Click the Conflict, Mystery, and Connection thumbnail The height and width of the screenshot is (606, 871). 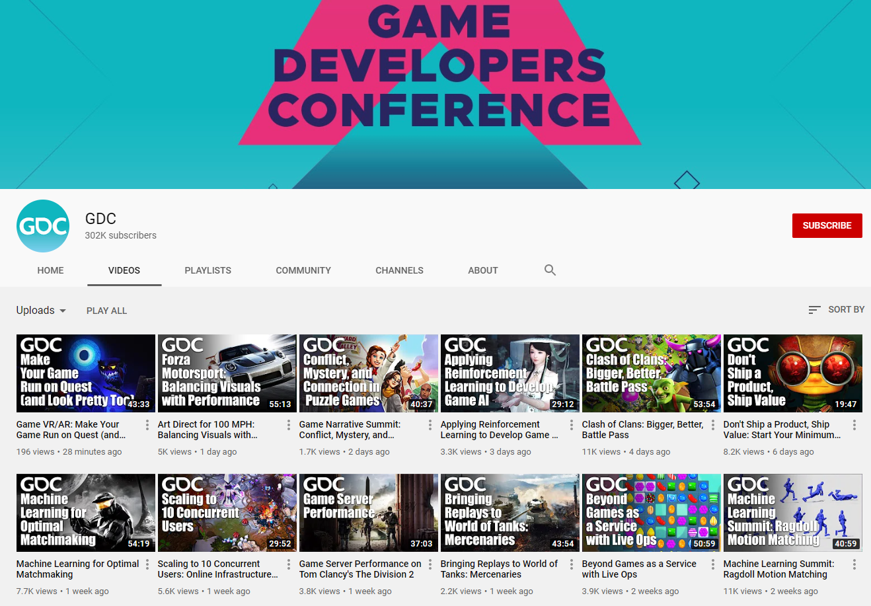(x=369, y=373)
